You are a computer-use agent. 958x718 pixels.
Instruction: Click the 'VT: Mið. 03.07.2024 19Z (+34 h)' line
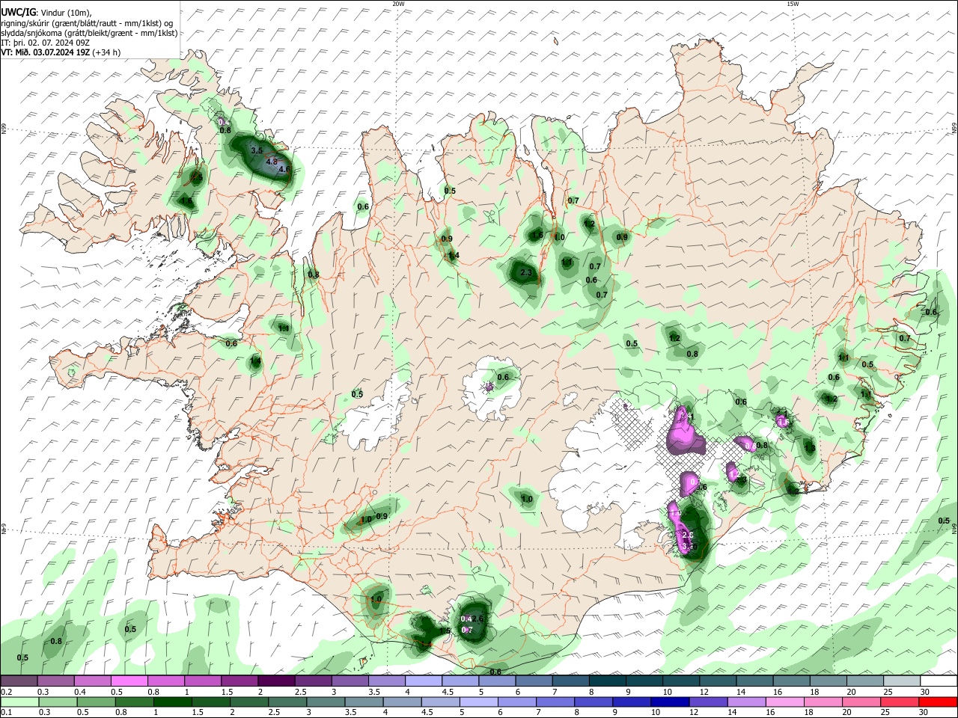pyautogui.click(x=61, y=52)
